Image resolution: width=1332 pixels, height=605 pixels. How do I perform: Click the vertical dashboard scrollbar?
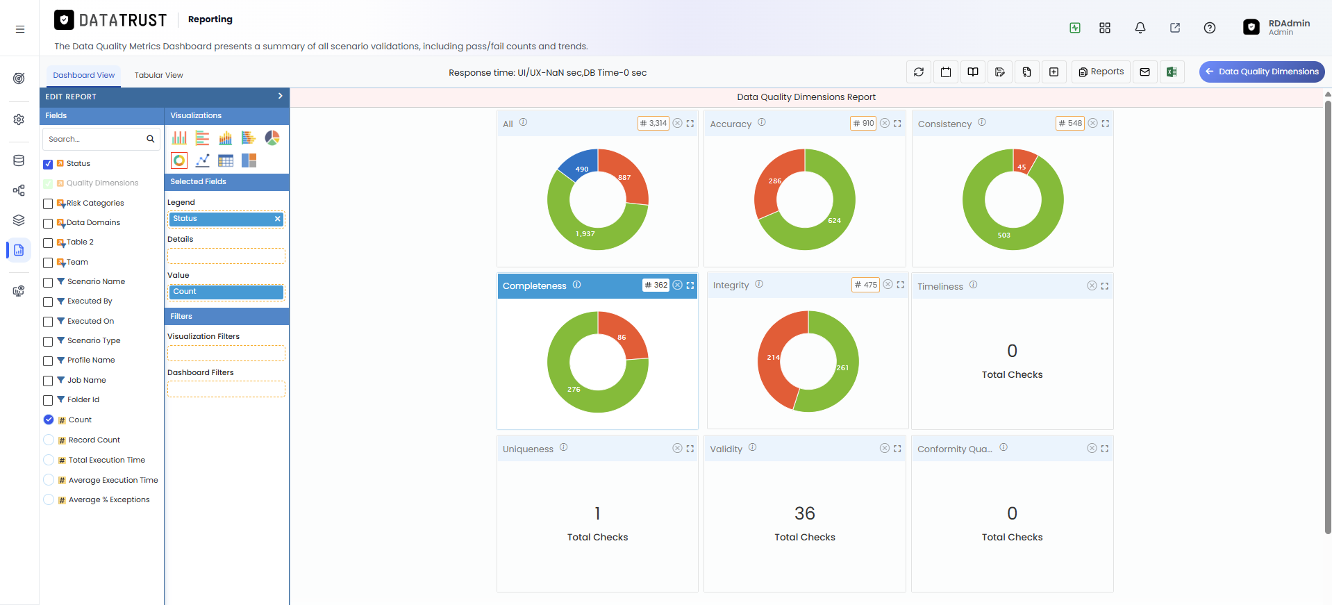[x=1328, y=316]
